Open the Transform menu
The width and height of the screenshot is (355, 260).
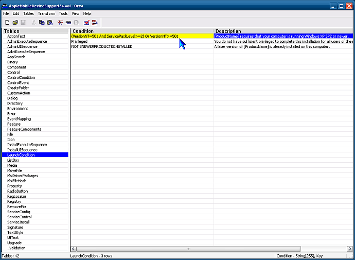(46, 13)
